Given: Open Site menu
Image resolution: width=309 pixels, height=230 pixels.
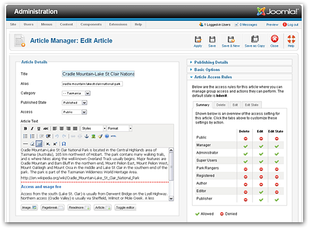Looking at the screenshot, I should [x=13, y=24].
